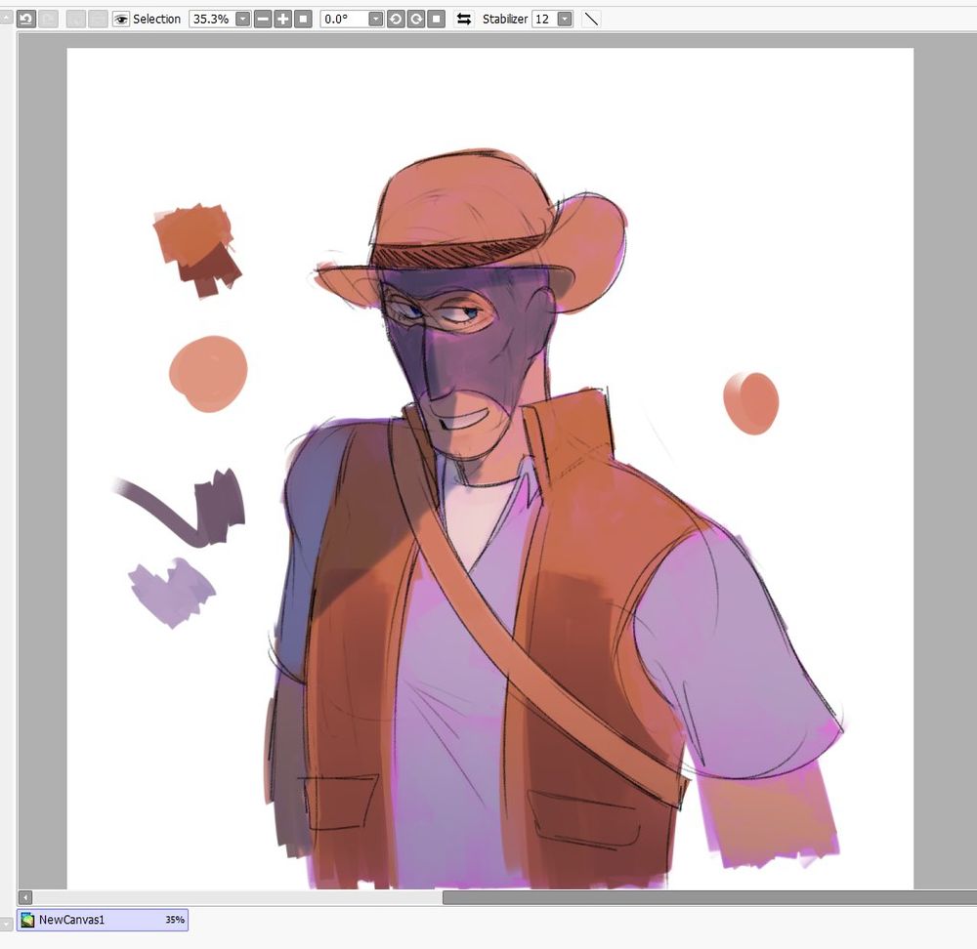Select the line drawing tool on toolbar right

coord(591,18)
